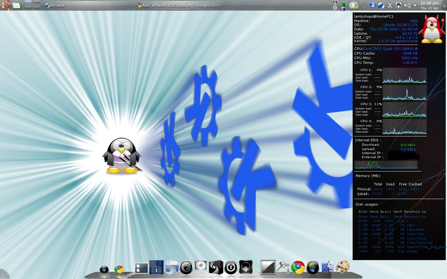Click the information notifications tray icon

point(364,5)
